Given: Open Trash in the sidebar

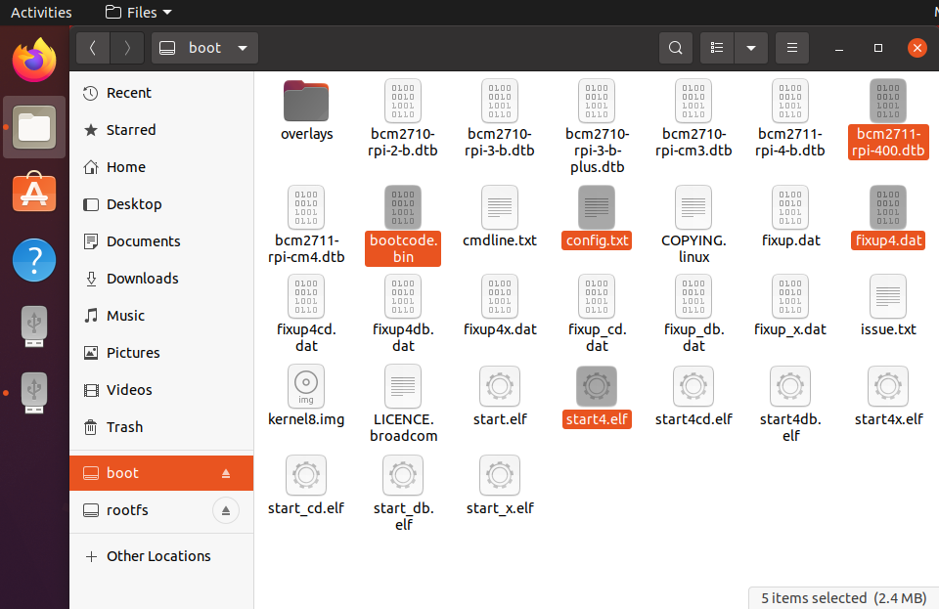Looking at the screenshot, I should click(161, 426).
